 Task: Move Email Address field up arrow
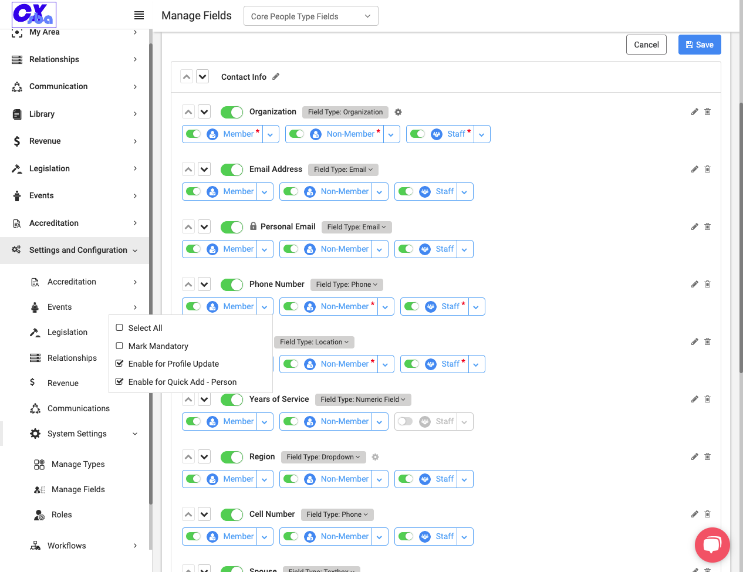[x=188, y=169]
